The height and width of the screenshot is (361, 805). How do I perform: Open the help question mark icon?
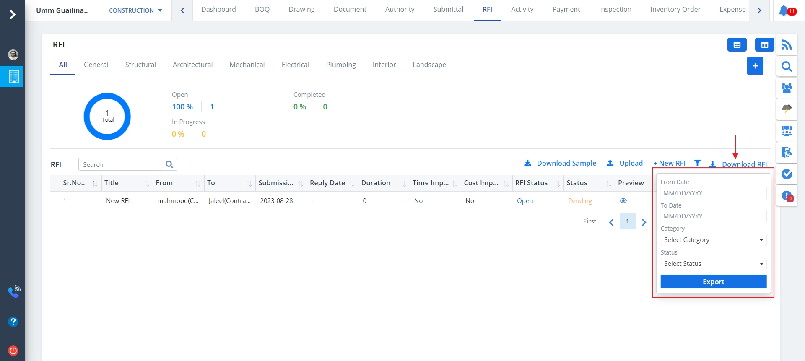(x=13, y=322)
